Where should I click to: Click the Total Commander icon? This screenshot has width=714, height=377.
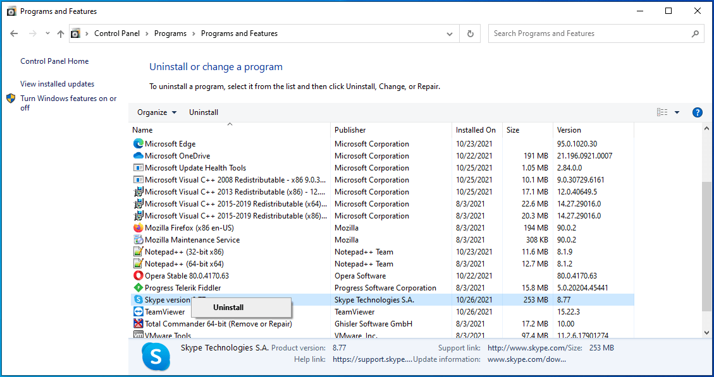(x=138, y=323)
